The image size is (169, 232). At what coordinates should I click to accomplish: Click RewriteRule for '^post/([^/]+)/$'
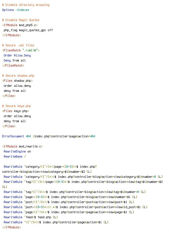(x=69, y=202)
